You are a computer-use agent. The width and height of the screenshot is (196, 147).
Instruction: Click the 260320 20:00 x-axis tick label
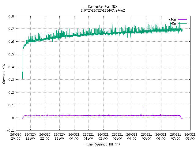pos(16,136)
